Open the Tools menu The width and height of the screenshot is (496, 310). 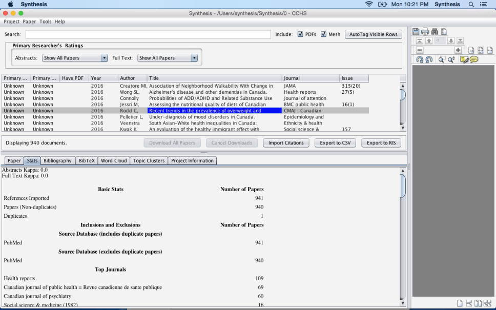[x=45, y=22]
